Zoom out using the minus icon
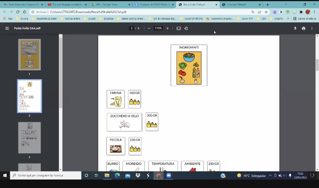The height and width of the screenshot is (188, 319). [x=149, y=28]
